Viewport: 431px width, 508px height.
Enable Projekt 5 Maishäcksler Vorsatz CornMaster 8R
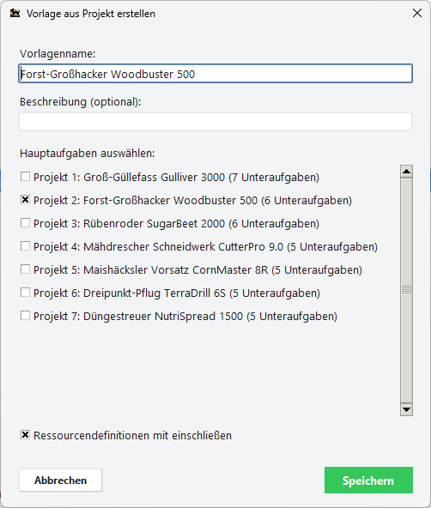(25, 269)
